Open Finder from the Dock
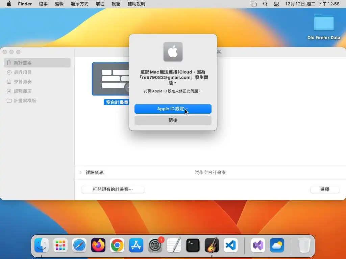The height and width of the screenshot is (259, 346). (42, 245)
